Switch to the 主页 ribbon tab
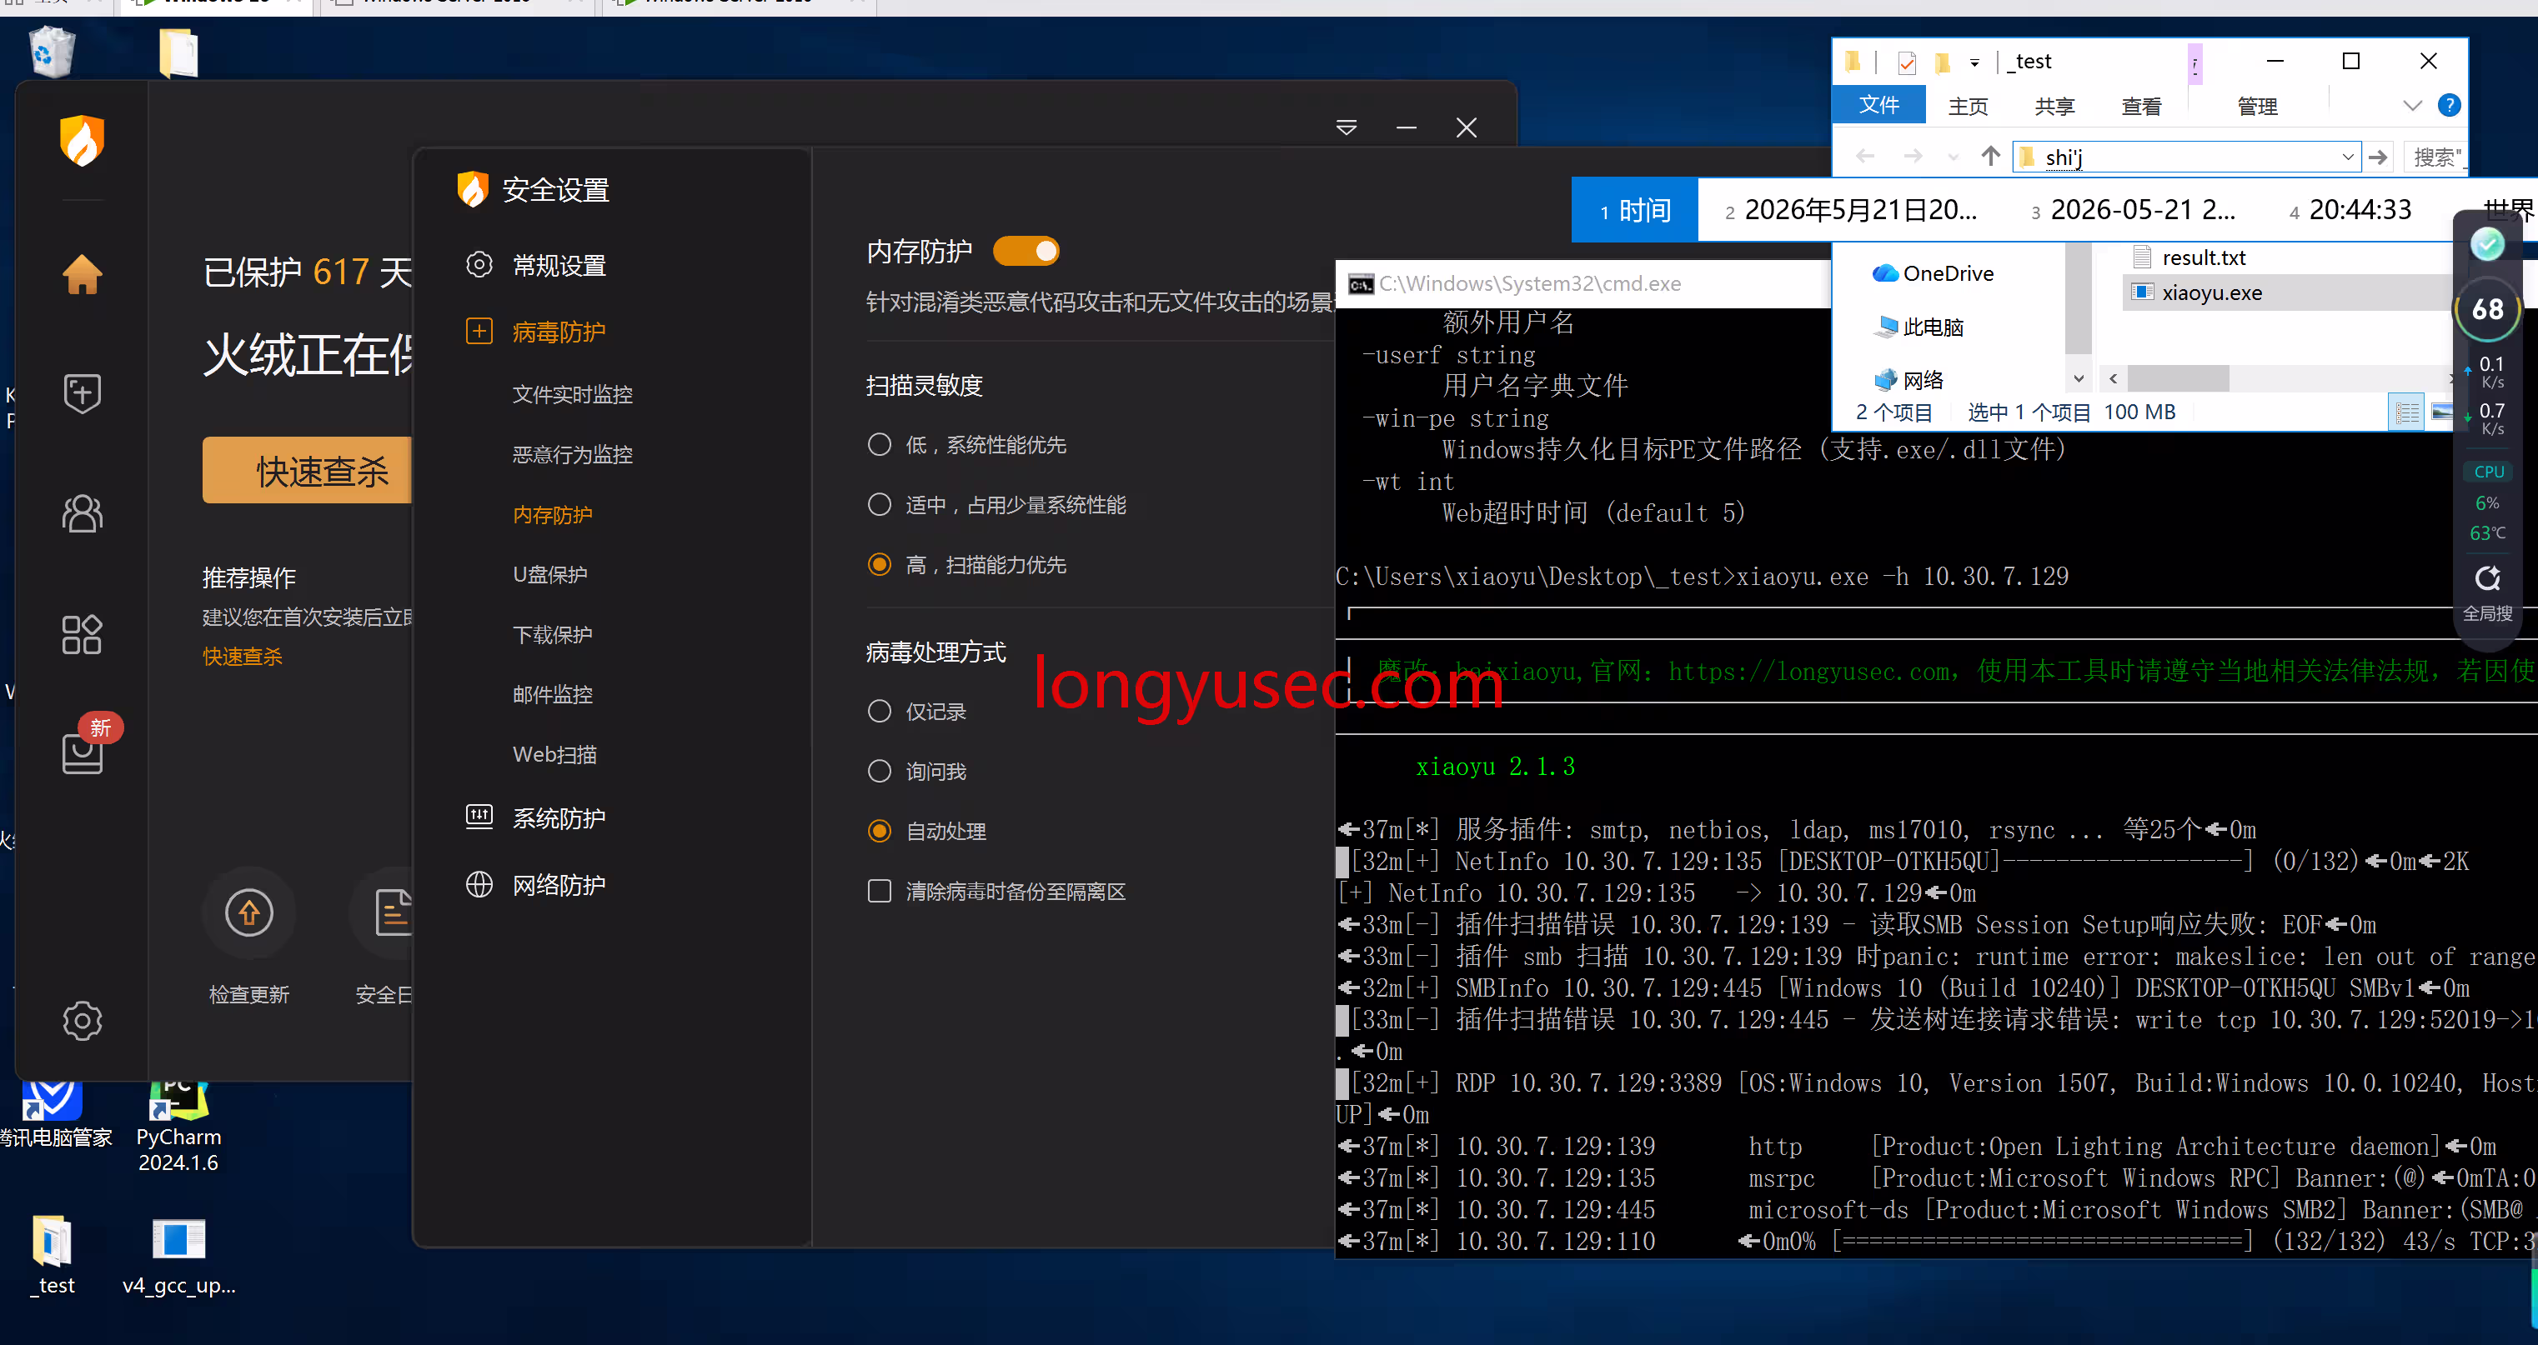 coord(1968,107)
